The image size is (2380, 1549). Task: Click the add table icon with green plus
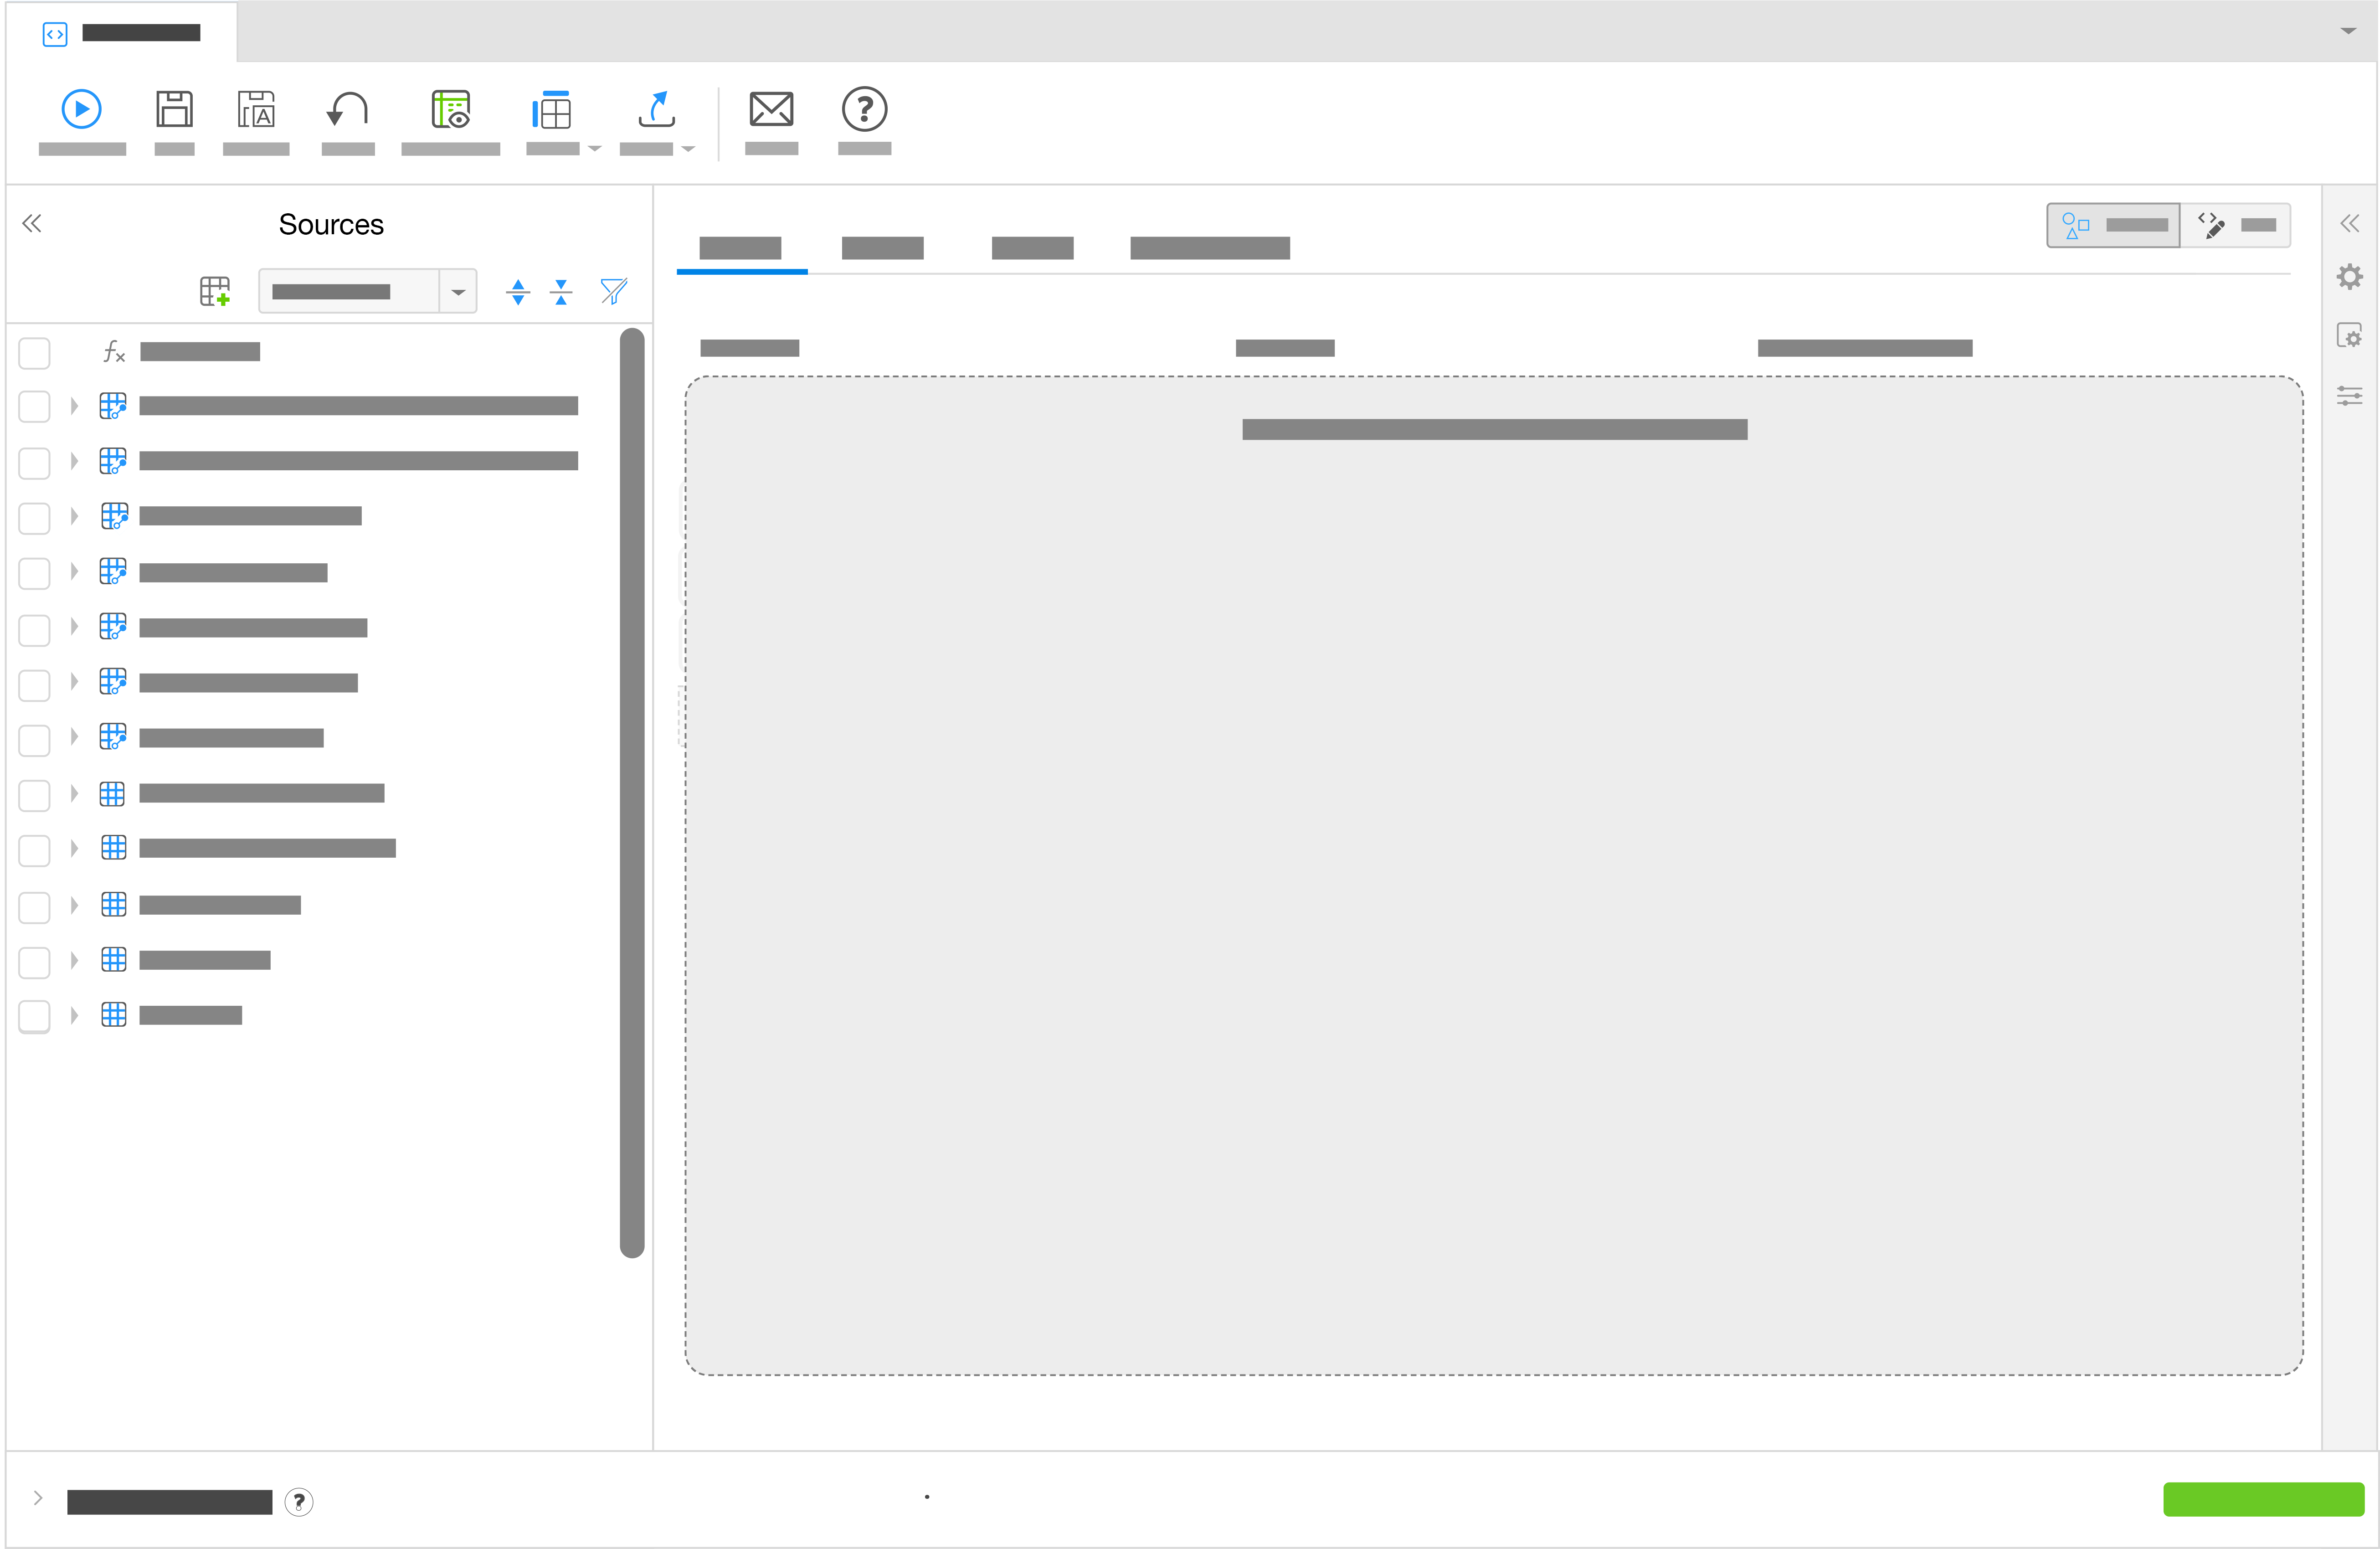tap(215, 292)
